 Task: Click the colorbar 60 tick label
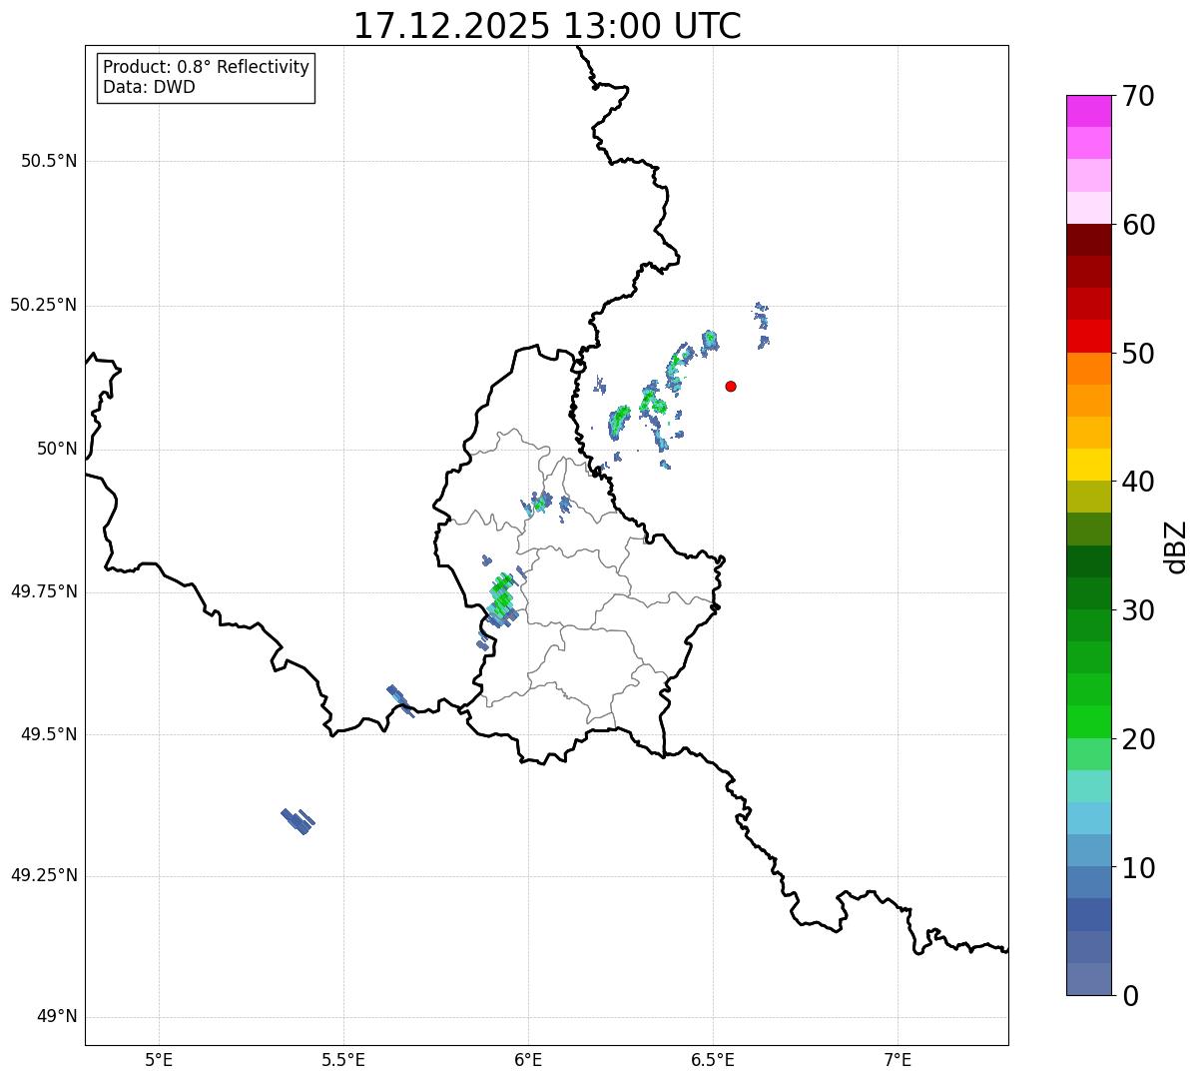[1138, 226]
